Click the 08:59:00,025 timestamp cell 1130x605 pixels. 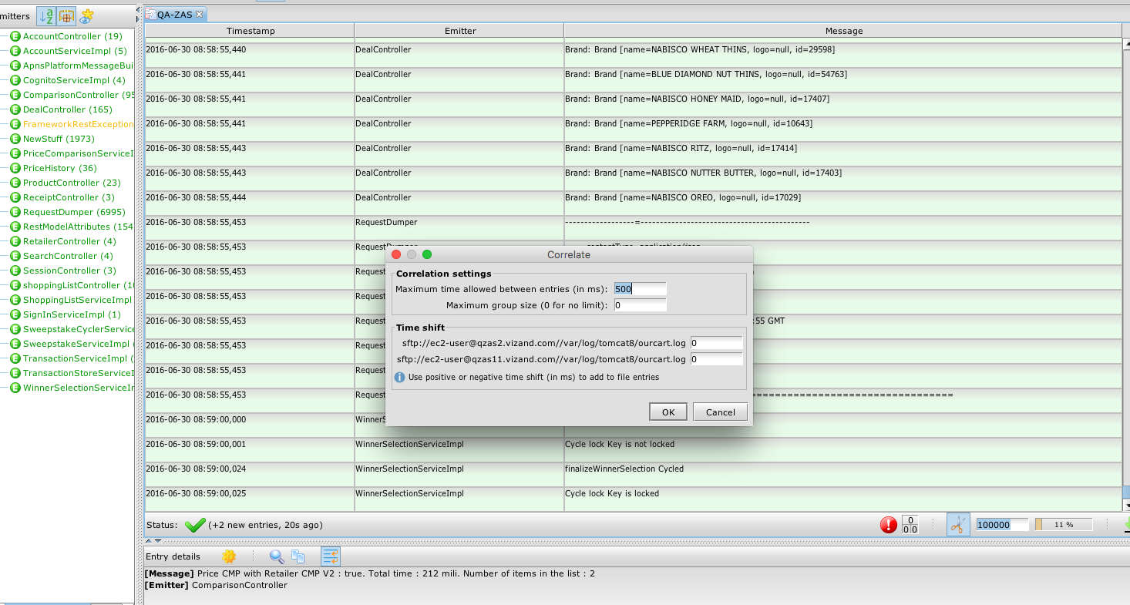coord(250,499)
